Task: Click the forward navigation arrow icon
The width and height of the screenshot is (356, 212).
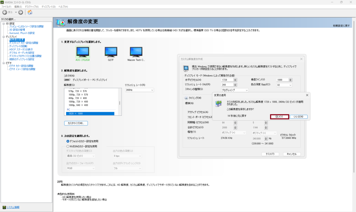Action: click(x=21, y=12)
